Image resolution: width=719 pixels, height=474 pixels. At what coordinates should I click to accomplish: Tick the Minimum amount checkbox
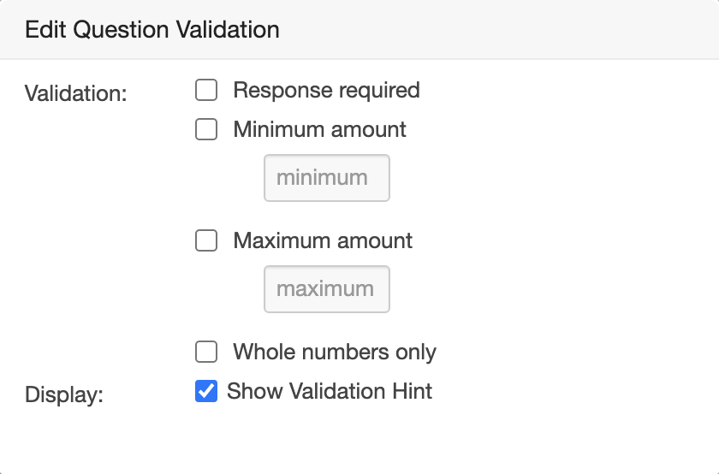click(x=206, y=130)
